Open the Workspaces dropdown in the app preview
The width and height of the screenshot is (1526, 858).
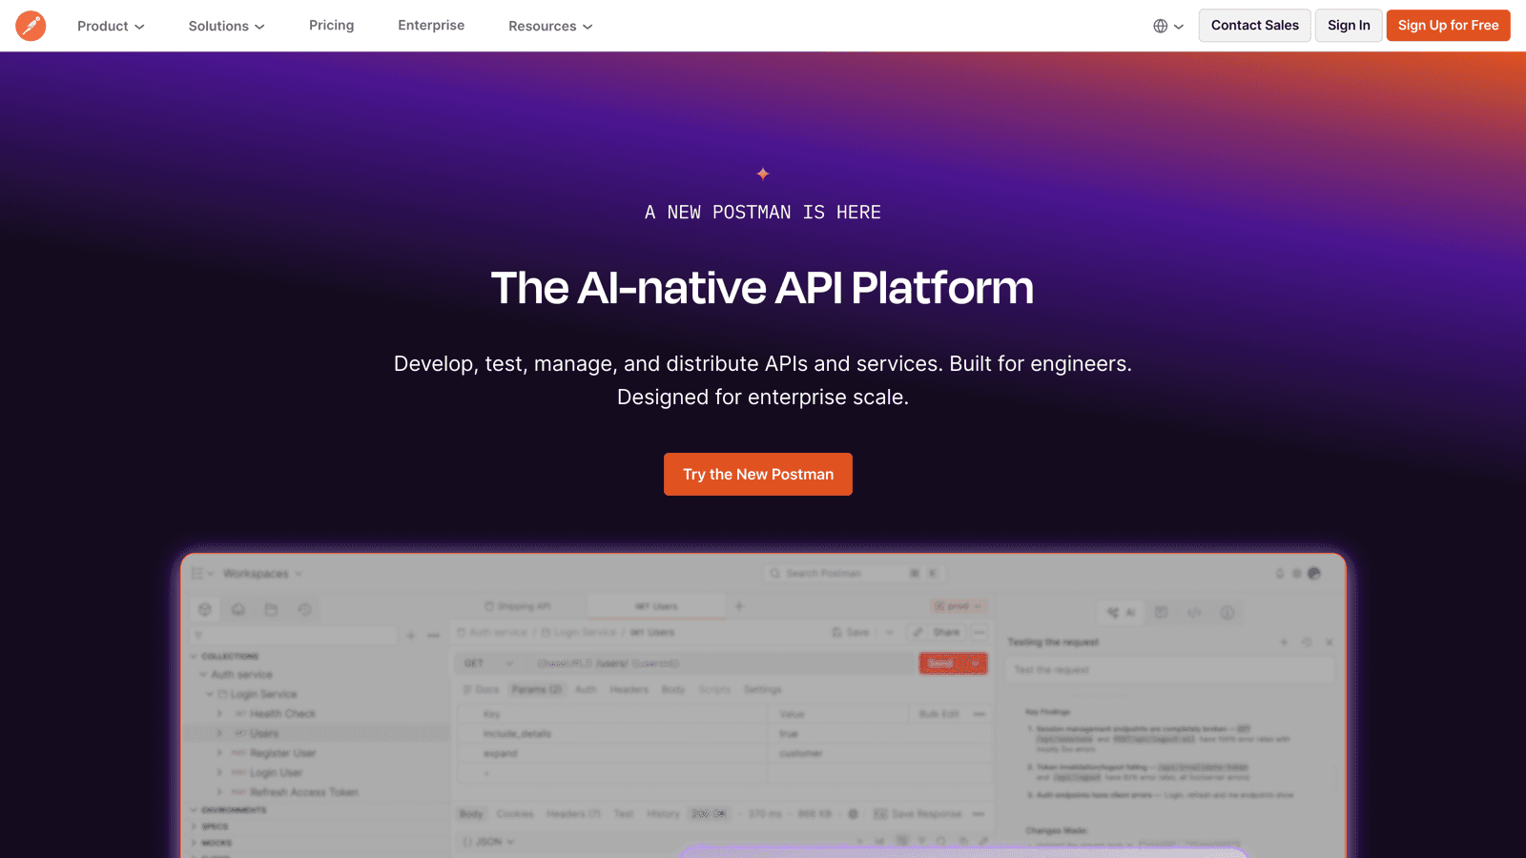(262, 574)
